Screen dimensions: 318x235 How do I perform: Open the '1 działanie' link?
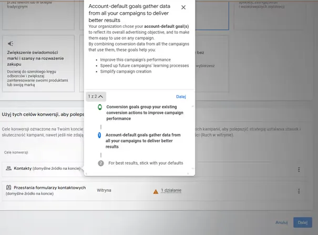(171, 190)
